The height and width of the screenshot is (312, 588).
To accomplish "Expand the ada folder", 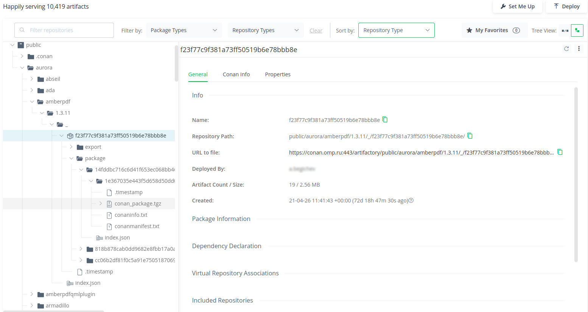I will coord(32,90).
